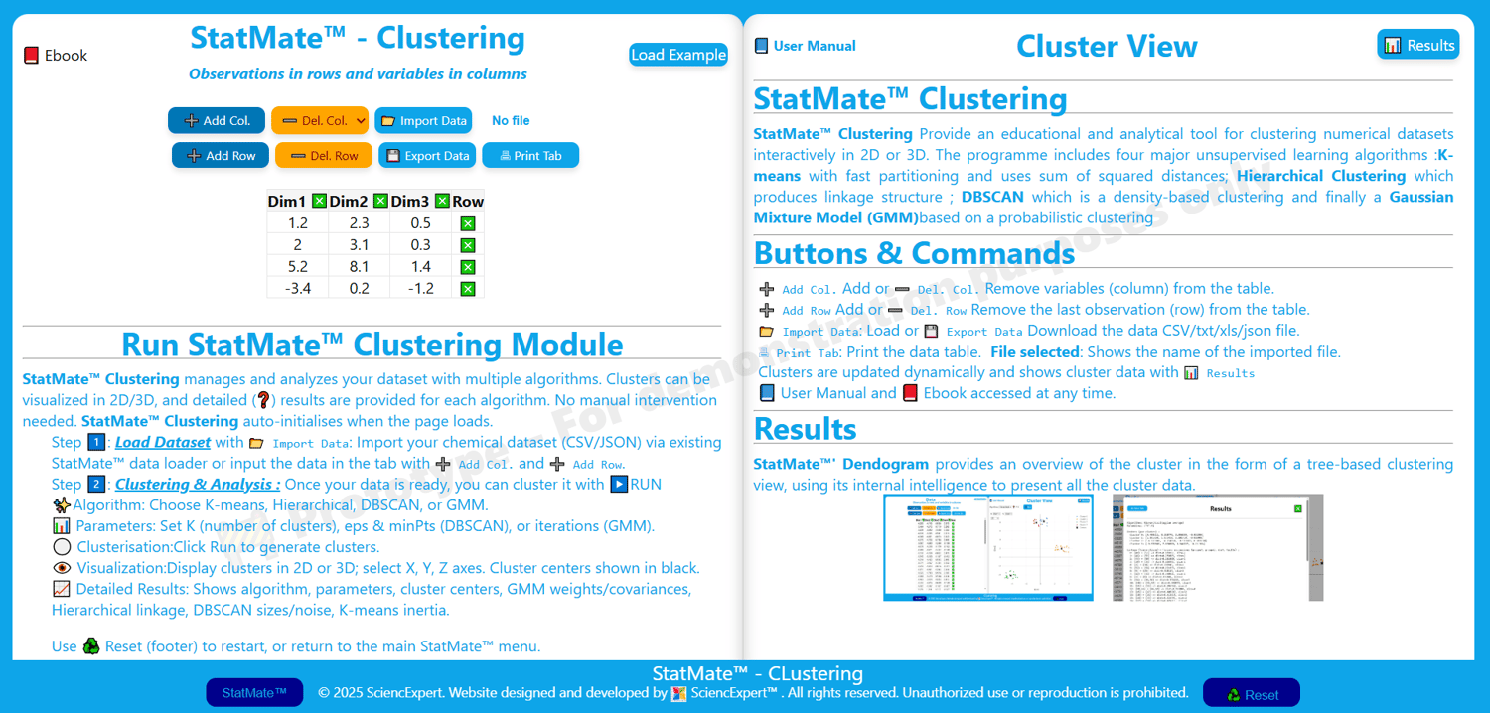Edit the cell containing -1.2

click(x=420, y=289)
